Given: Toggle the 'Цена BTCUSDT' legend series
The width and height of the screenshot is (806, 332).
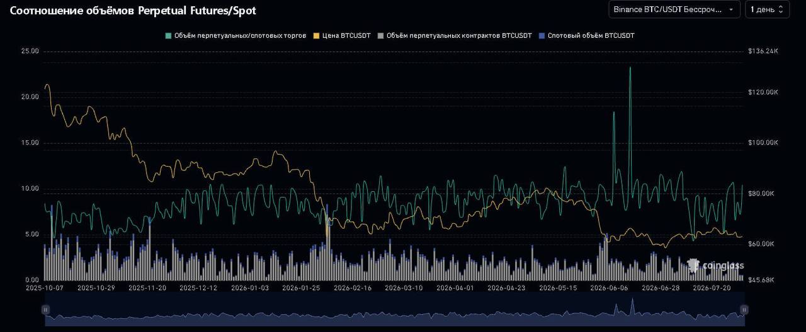Looking at the screenshot, I should 342,36.
